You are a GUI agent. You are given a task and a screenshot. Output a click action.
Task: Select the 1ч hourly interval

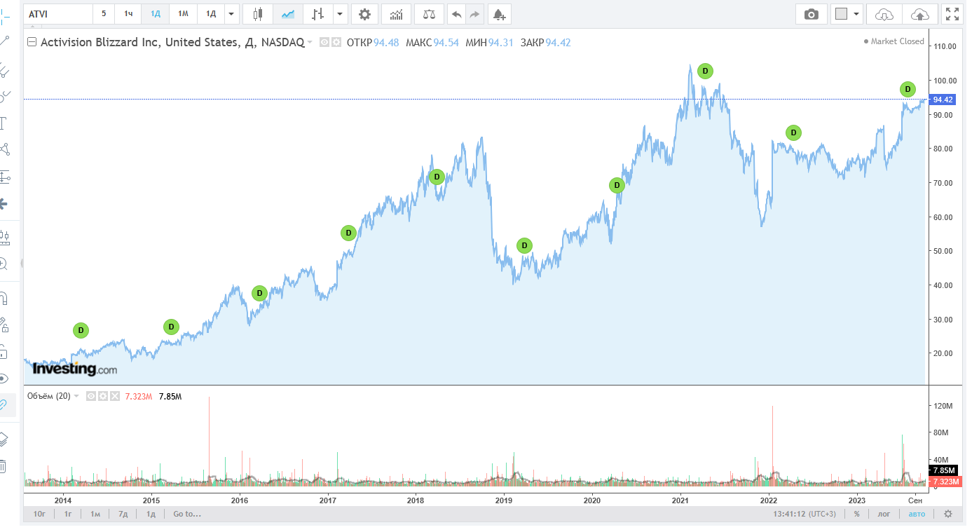coord(128,14)
